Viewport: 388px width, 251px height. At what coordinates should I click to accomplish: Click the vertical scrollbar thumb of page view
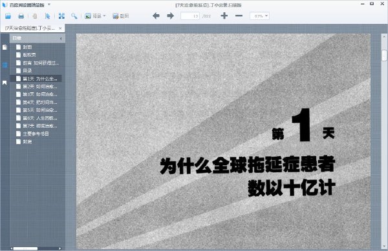(x=384, y=55)
